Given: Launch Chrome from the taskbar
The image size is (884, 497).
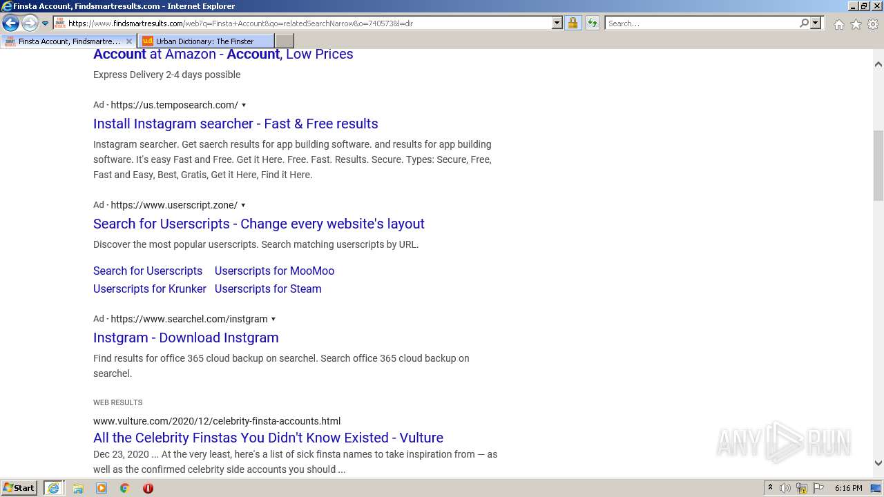Looking at the screenshot, I should point(124,488).
